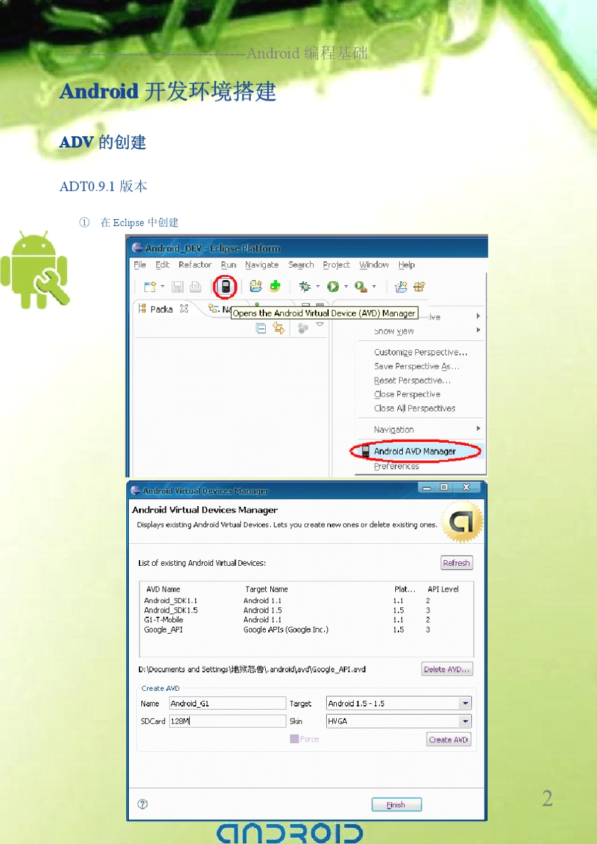Viewport: 597px width, 844px height.
Task: Click the Save toolbar icon
Action: pos(178,287)
